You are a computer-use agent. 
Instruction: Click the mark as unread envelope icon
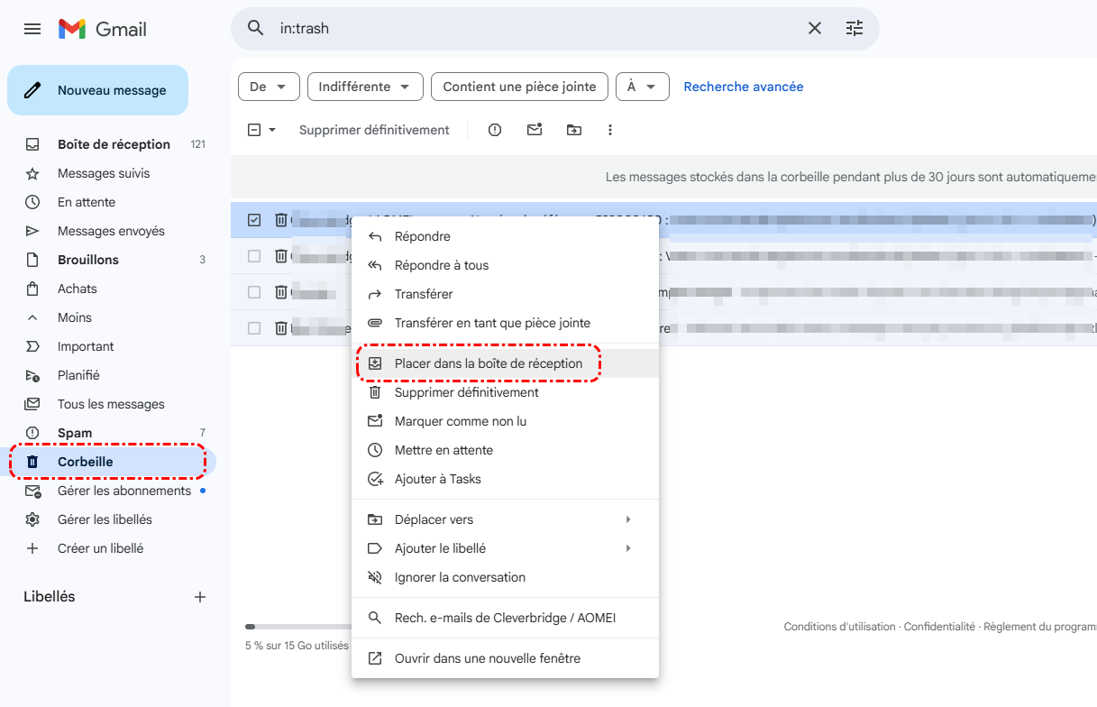(535, 130)
